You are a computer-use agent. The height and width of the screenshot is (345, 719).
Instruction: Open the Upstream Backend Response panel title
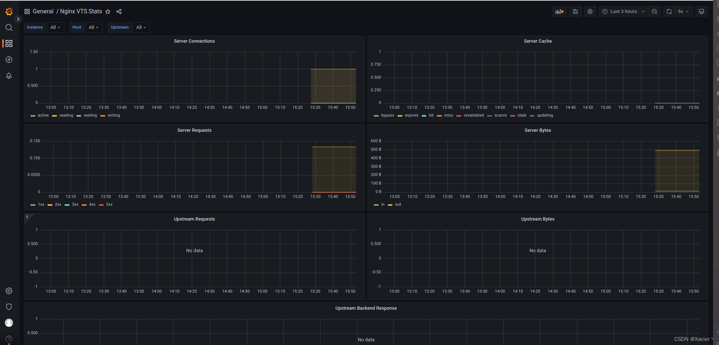point(366,308)
